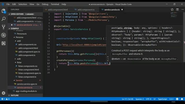Open the Explorer view in activity bar

3,11
